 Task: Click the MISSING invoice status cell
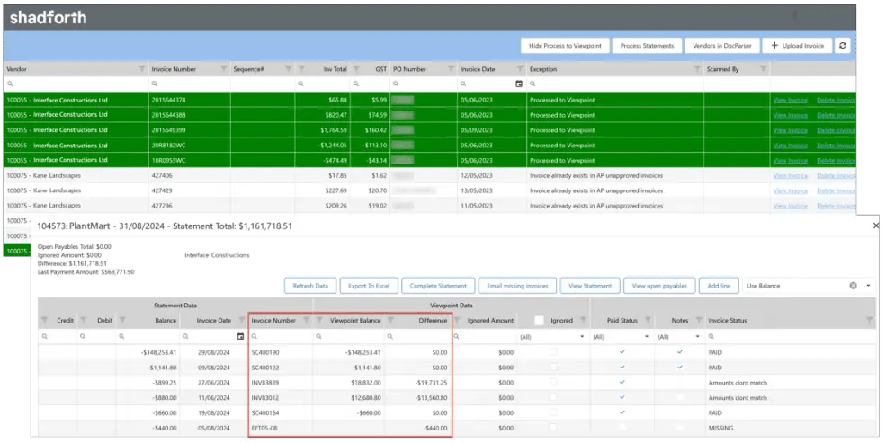click(x=790, y=428)
